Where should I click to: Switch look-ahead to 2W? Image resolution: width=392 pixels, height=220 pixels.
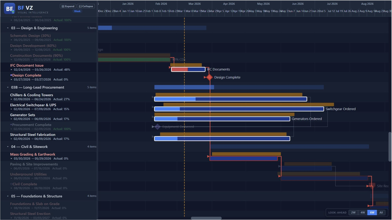353,212
